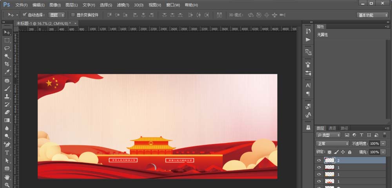Select the History Brush tool
Screen dimensions: 392x188
click(x=7, y=104)
